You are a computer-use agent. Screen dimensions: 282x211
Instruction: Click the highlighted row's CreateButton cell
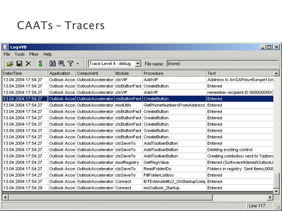coord(174,99)
